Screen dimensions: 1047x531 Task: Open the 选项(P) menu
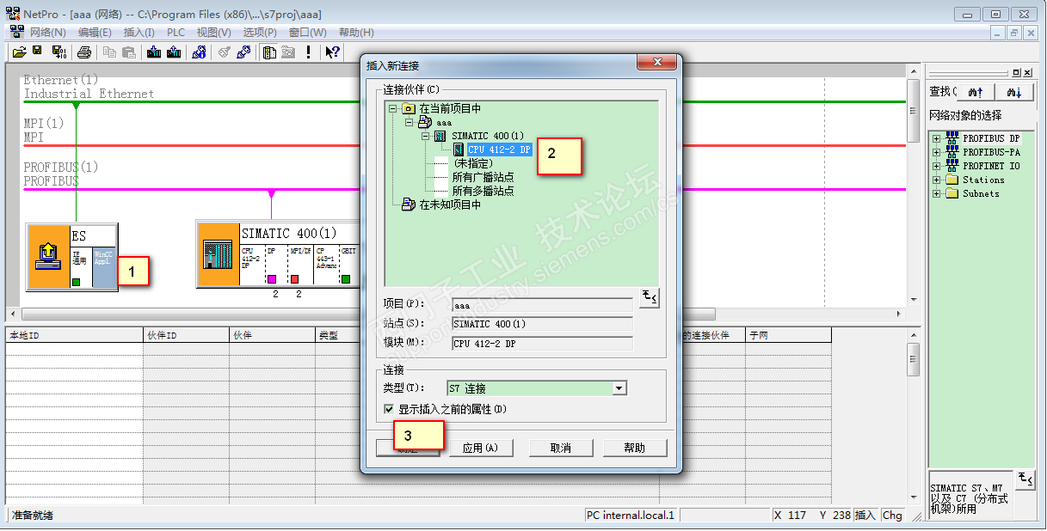[x=260, y=33]
